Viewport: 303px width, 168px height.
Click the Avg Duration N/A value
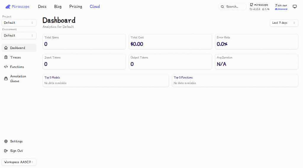tap(221, 64)
